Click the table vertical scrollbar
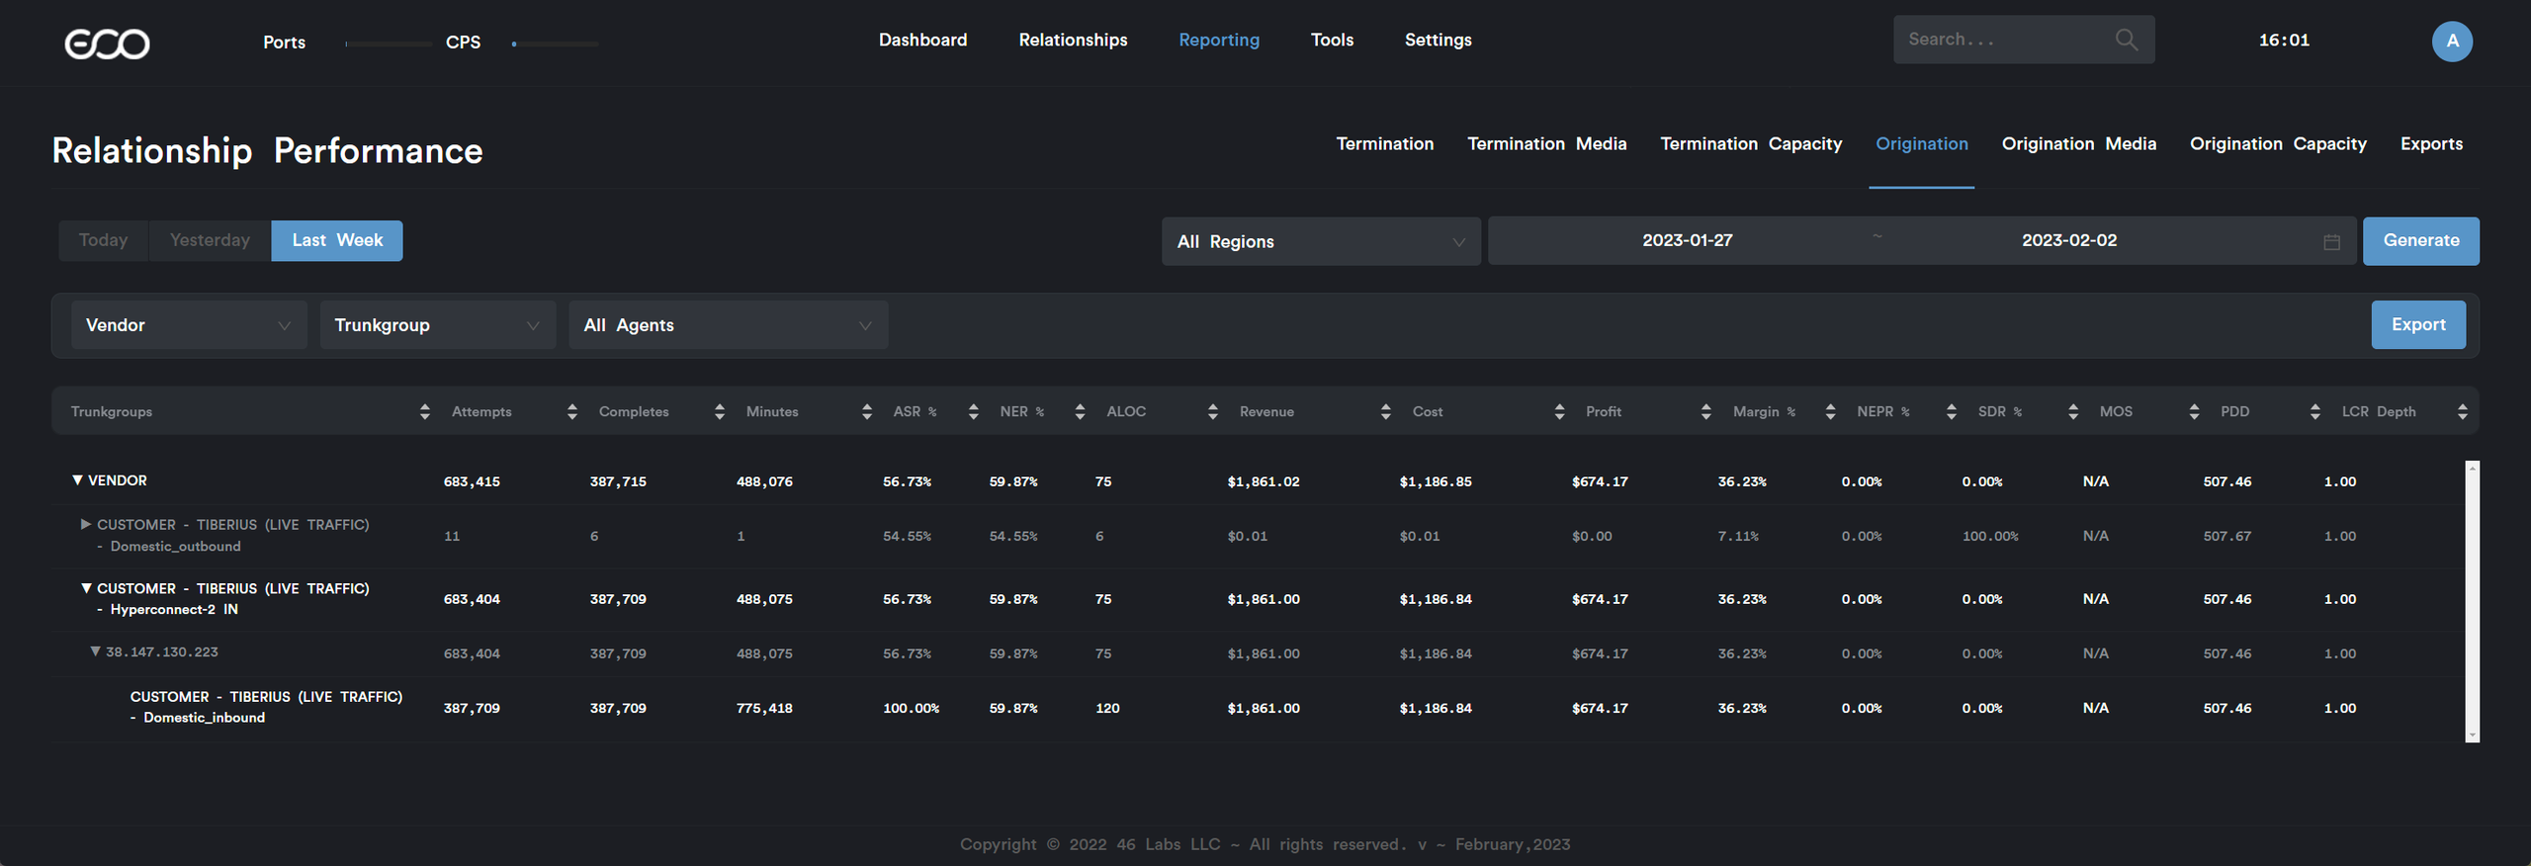 click(x=2472, y=601)
